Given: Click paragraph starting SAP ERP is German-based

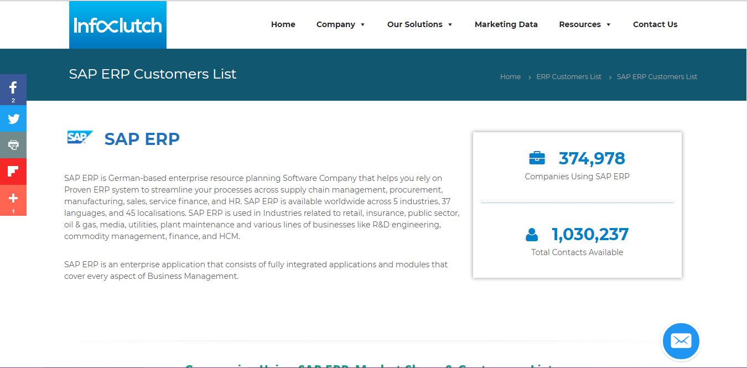Looking at the screenshot, I should (x=262, y=207).
